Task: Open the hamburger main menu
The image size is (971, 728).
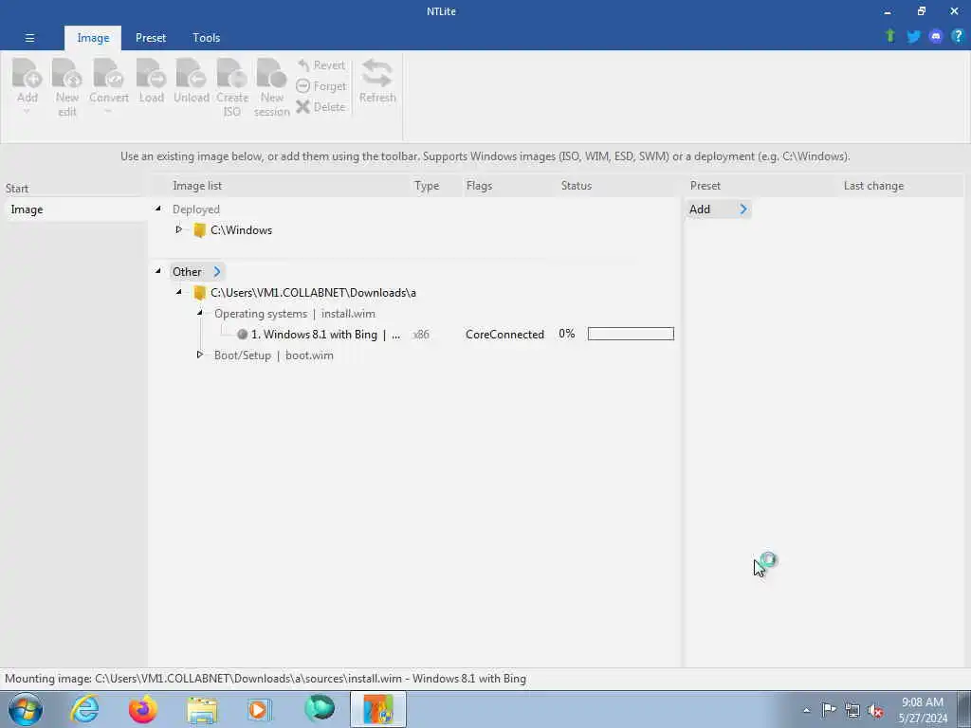Action: click(x=29, y=38)
